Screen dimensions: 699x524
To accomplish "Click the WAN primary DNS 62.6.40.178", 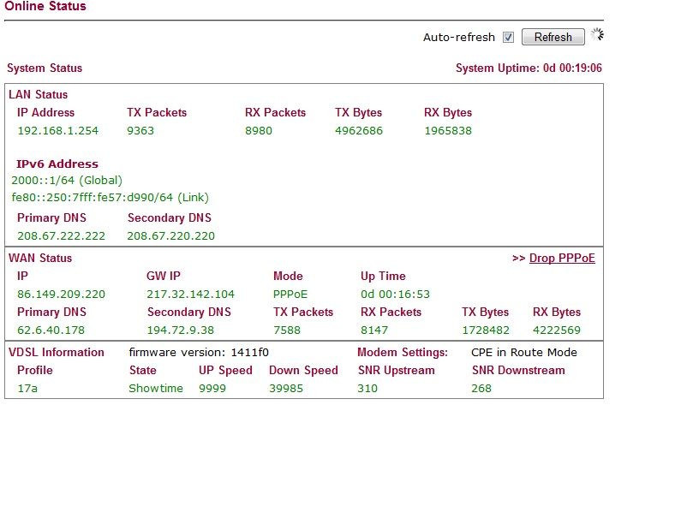I will [x=51, y=330].
